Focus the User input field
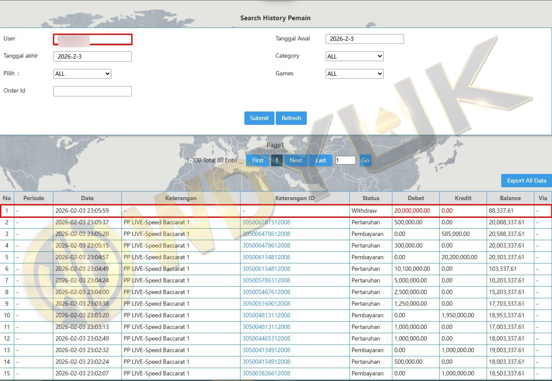Image resolution: width=552 pixels, height=381 pixels. click(93, 40)
